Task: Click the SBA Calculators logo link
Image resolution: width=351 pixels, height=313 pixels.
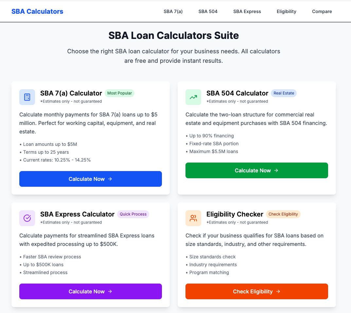Action: click(37, 11)
